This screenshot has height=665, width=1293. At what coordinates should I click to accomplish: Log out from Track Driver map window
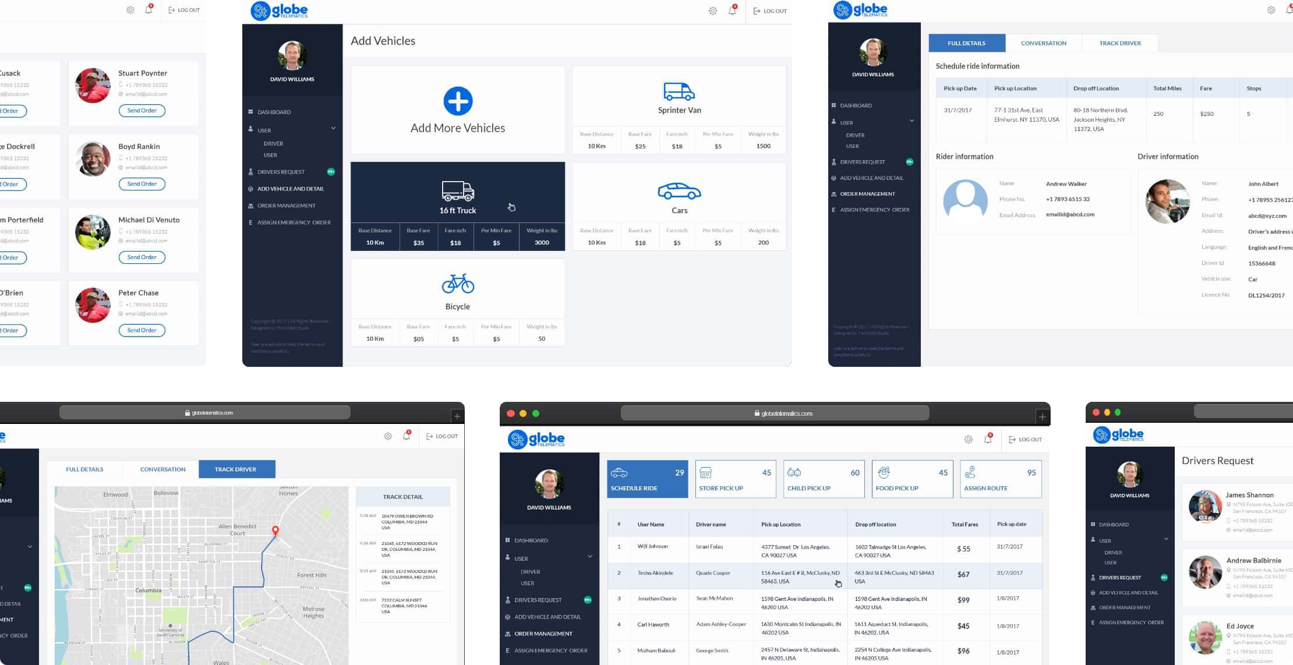(x=441, y=436)
